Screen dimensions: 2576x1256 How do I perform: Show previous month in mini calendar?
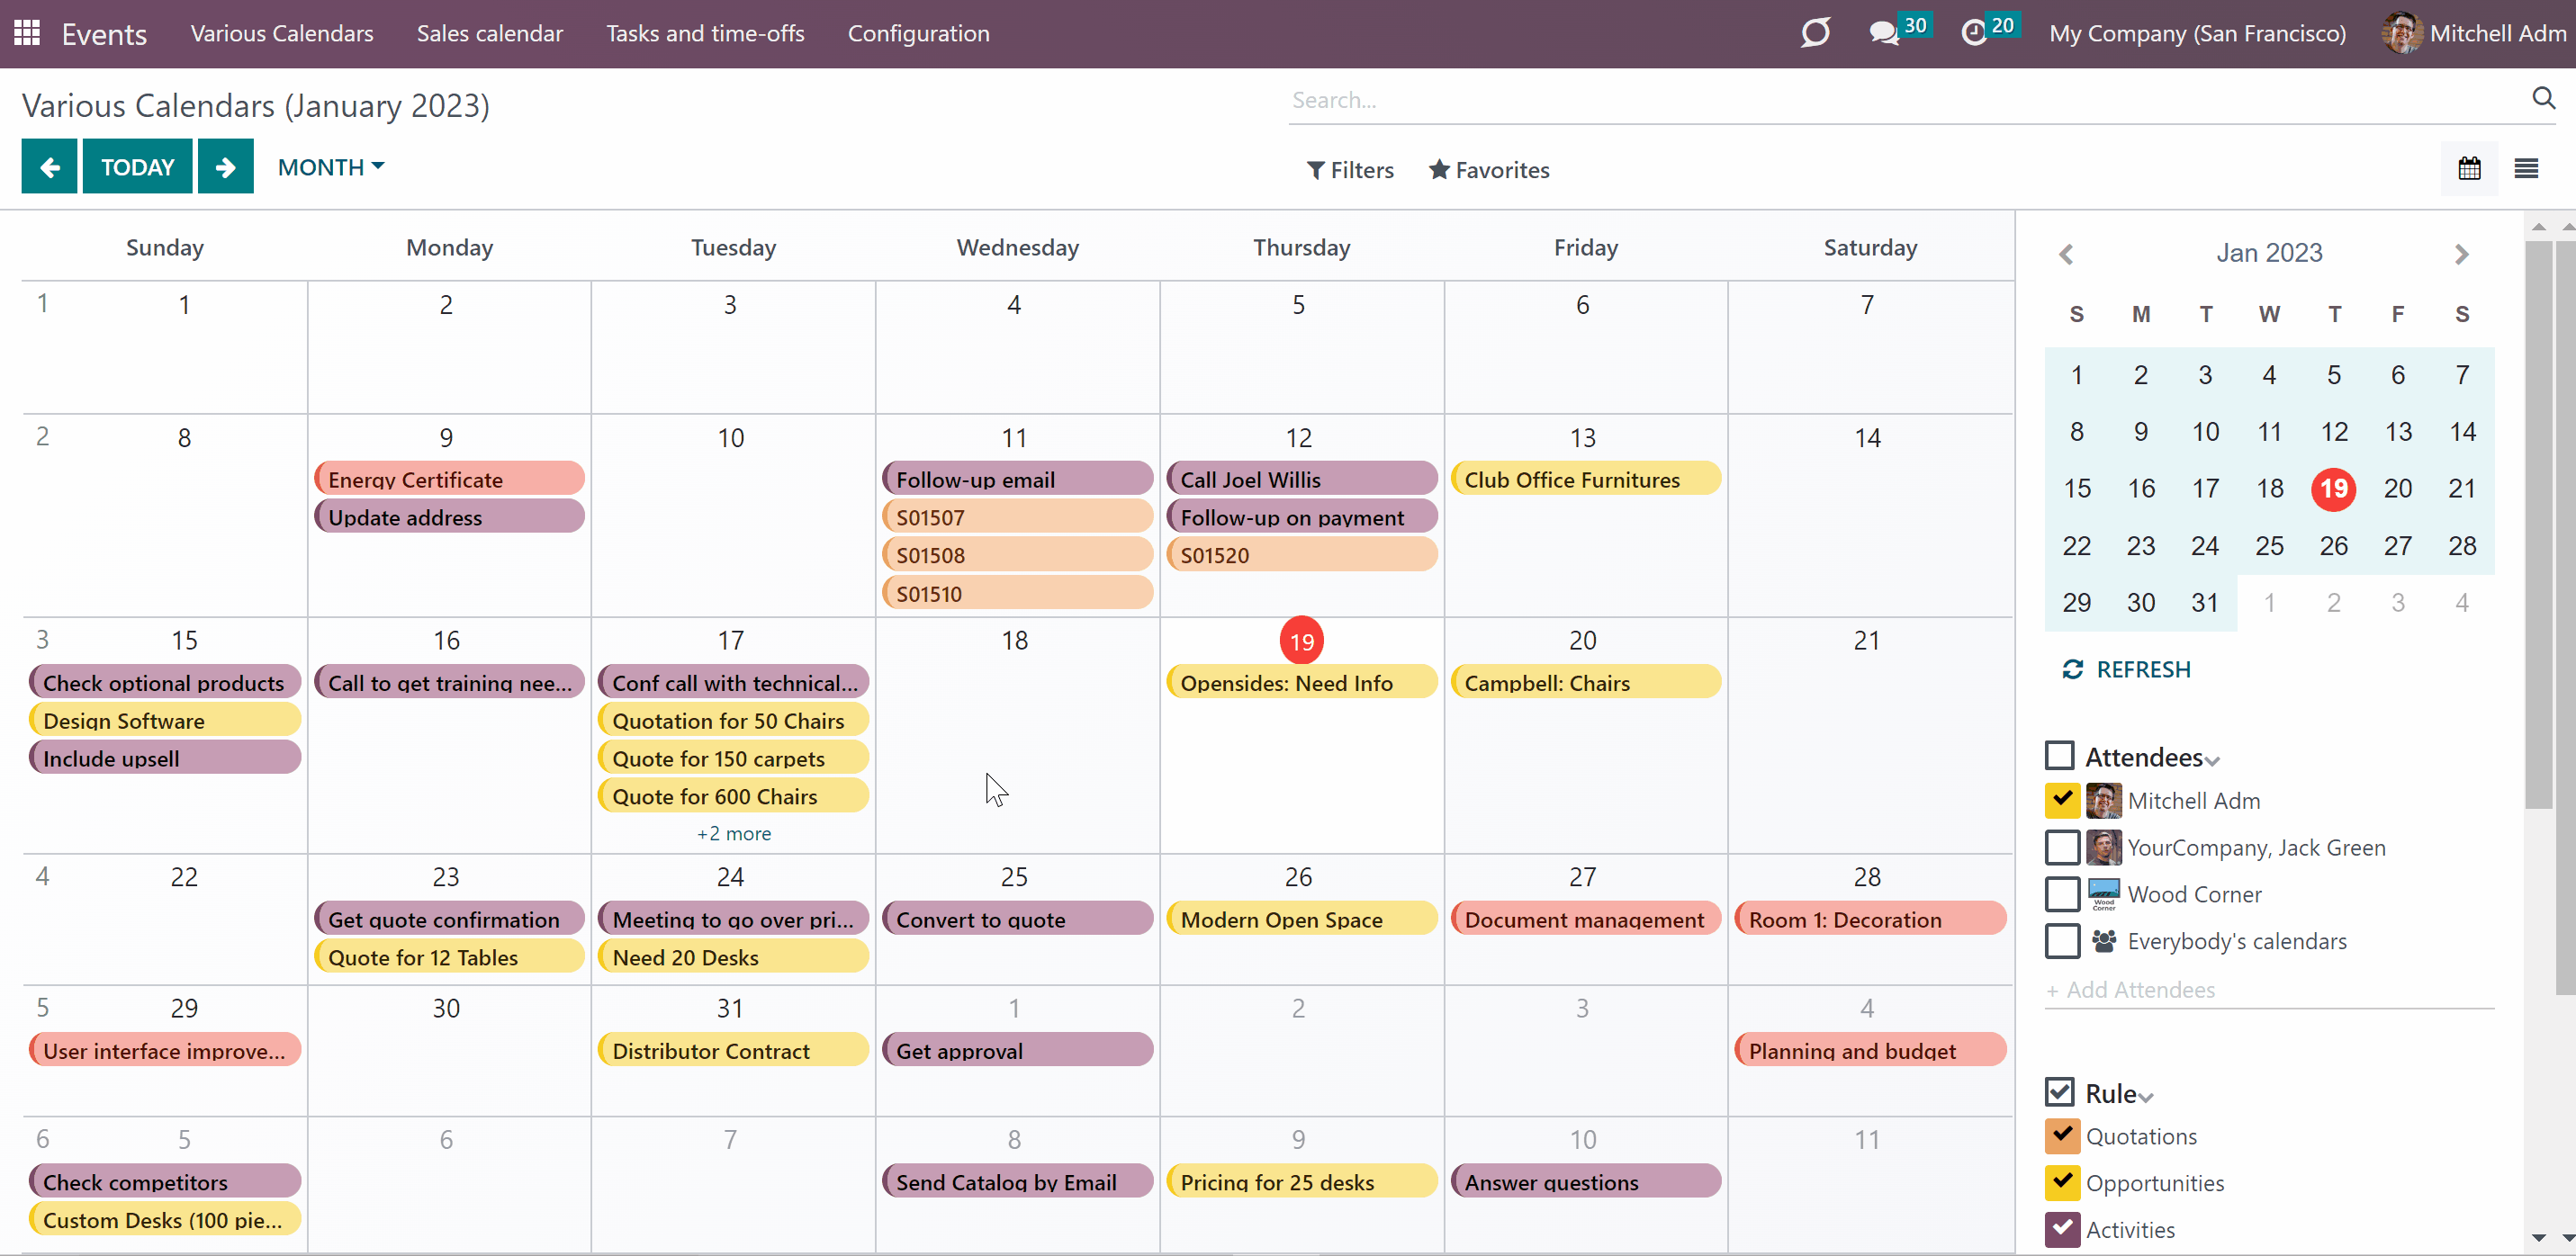[x=2066, y=254]
